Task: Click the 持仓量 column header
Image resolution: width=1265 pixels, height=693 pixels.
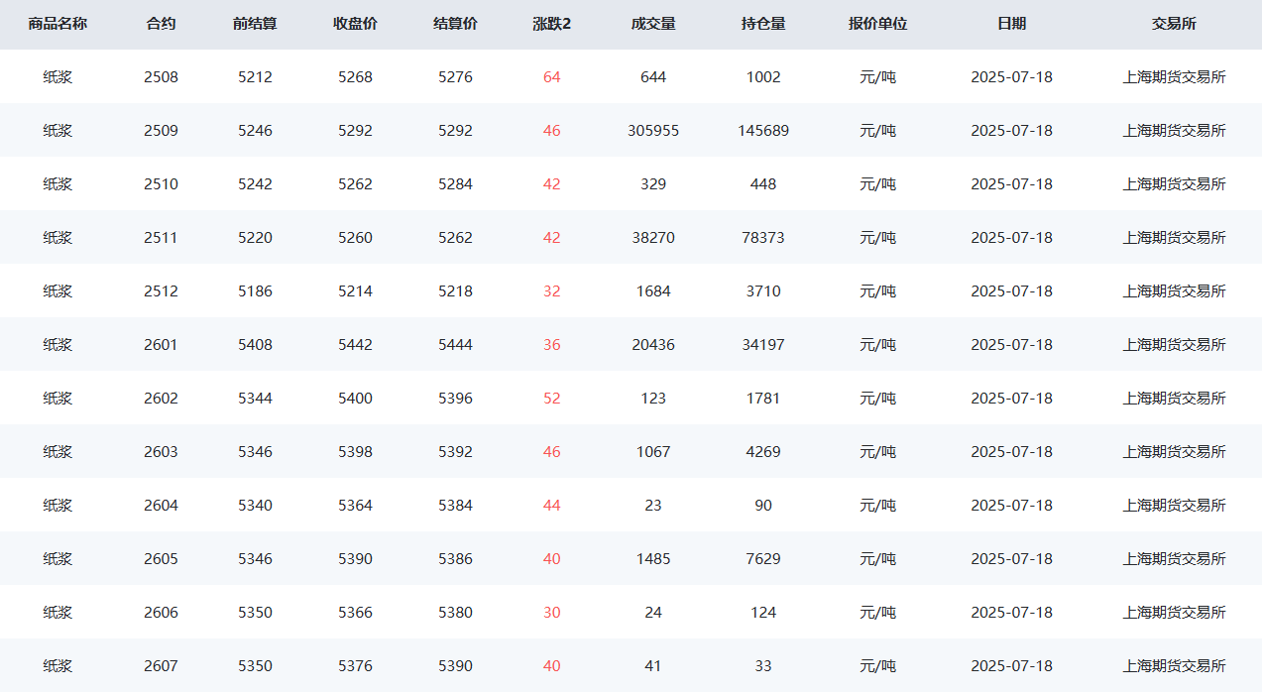Action: point(763,24)
